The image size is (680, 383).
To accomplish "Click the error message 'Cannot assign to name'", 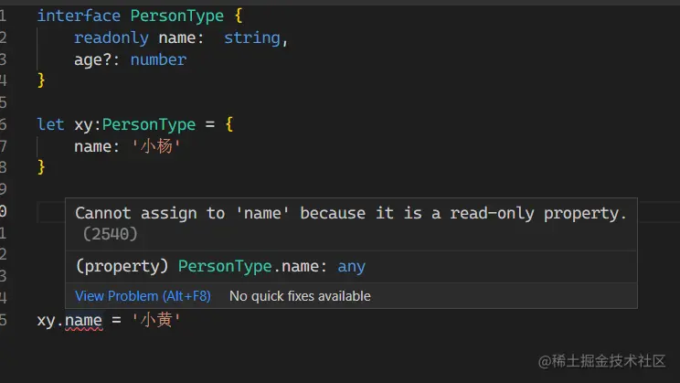I will 351,213.
